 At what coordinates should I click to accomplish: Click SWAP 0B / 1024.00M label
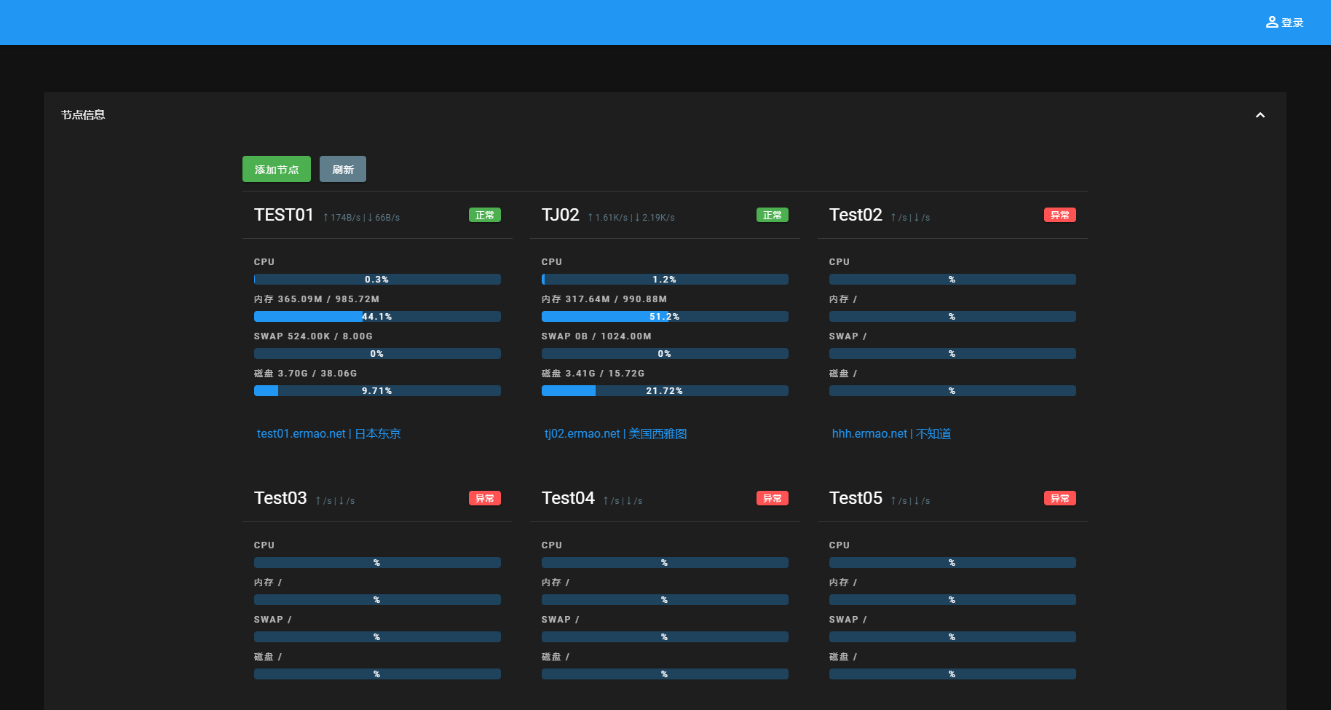596,336
